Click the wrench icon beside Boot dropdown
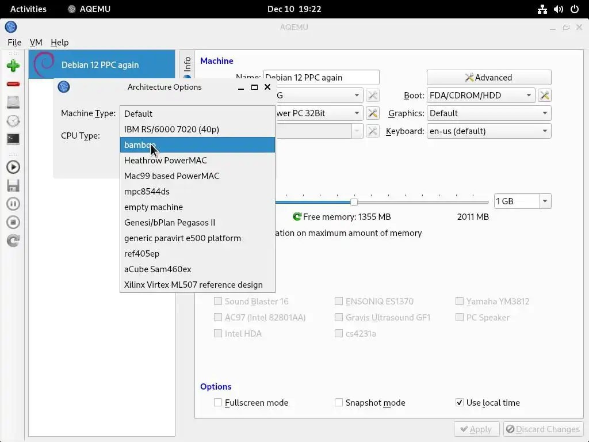The width and height of the screenshot is (589, 442). [x=545, y=96]
